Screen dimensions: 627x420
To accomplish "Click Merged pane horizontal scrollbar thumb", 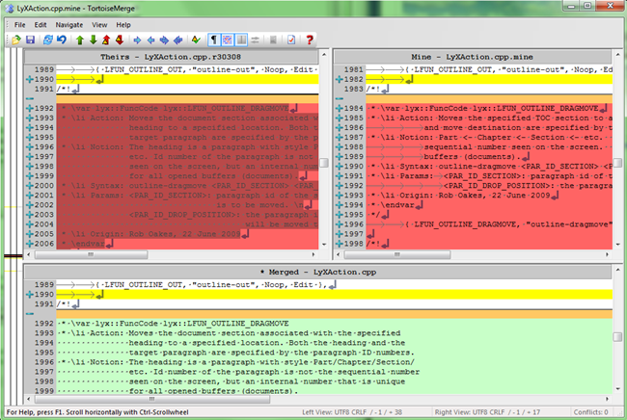I will [152, 399].
